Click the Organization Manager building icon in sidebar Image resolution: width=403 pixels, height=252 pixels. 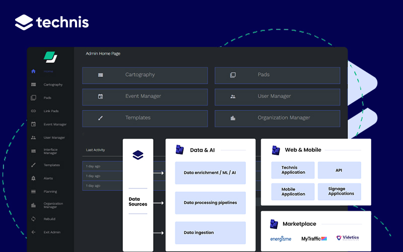(x=33, y=205)
